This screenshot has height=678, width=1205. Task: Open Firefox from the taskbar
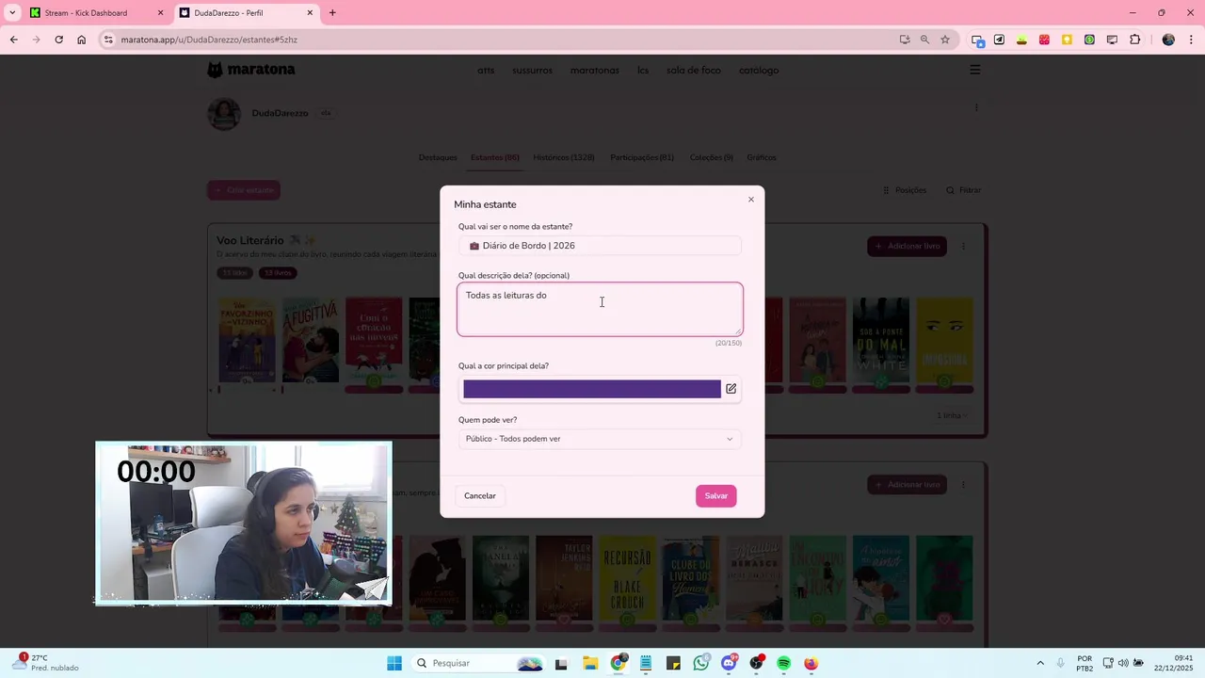click(811, 663)
